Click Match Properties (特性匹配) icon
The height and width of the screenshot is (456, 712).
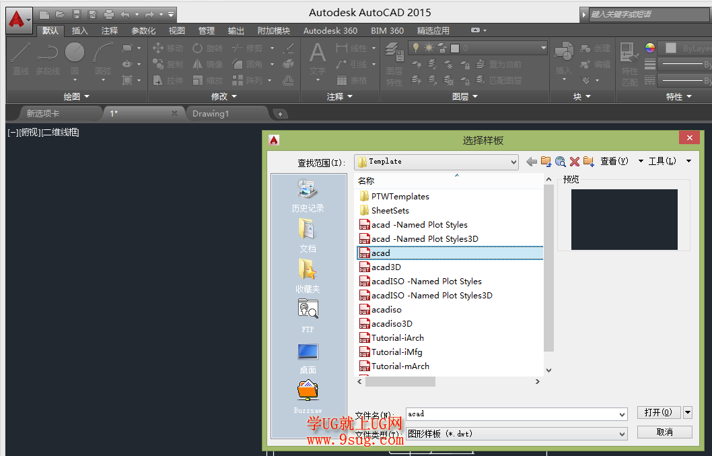629,63
